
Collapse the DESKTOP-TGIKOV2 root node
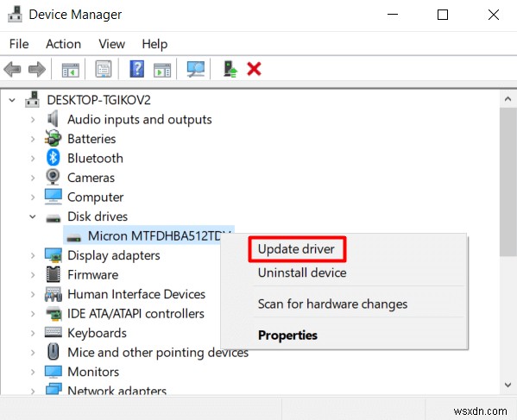[12, 100]
